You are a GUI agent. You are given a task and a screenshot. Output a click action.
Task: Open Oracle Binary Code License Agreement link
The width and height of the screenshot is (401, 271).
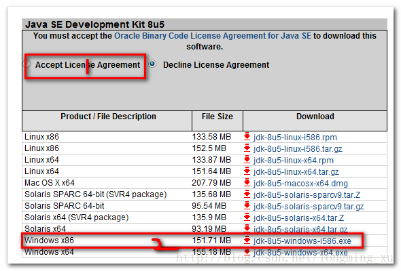213,36
